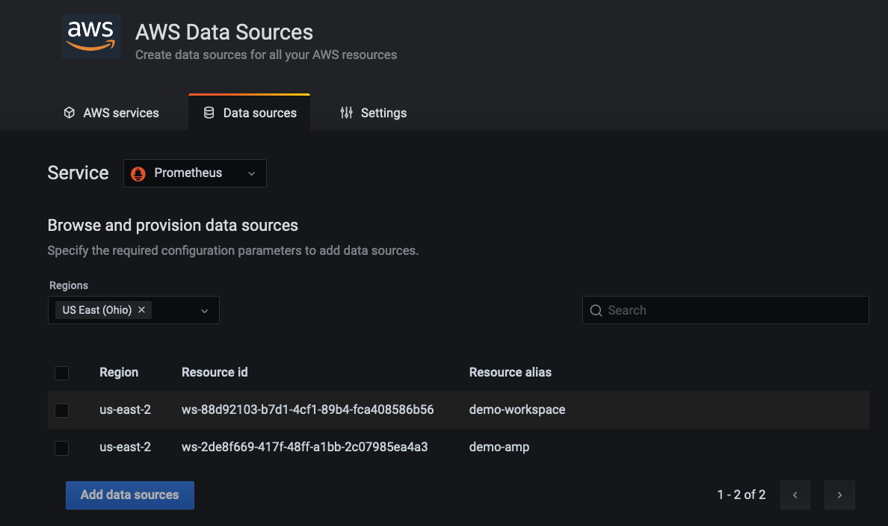Click resource id ws-88d92103-b7d1-4cf1-89b4-fca408586b56

[307, 409]
